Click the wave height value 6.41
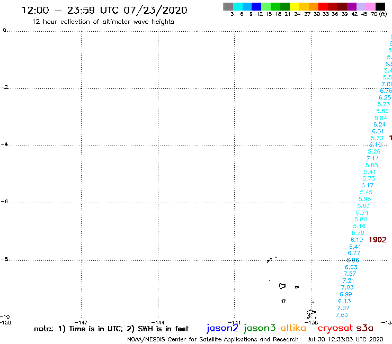The height and width of the screenshot is (344, 392). [355, 247]
